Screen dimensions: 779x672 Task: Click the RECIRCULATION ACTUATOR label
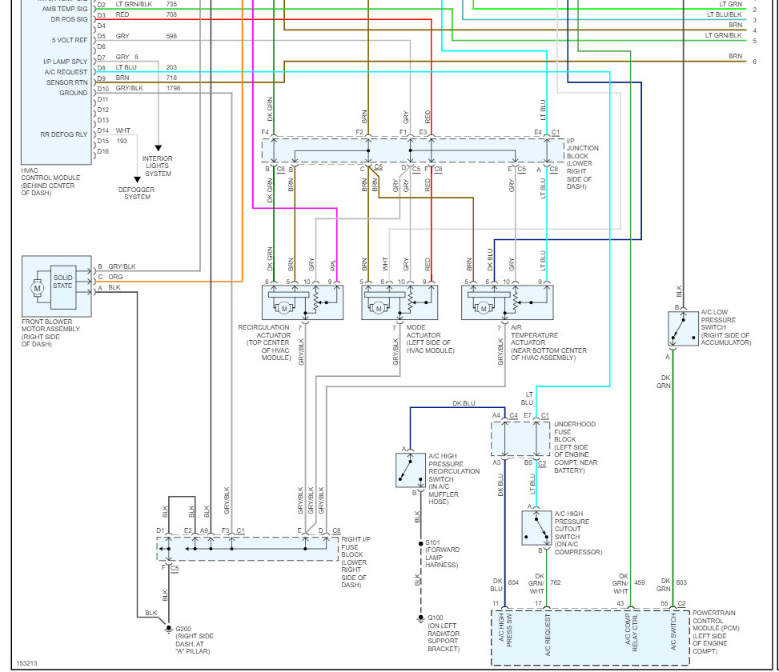point(264,342)
